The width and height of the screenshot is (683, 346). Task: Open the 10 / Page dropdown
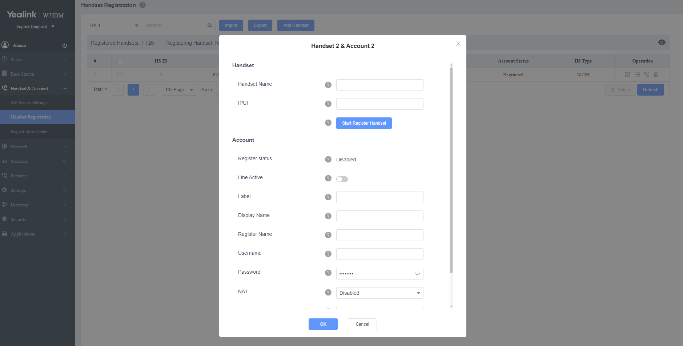[x=178, y=89]
